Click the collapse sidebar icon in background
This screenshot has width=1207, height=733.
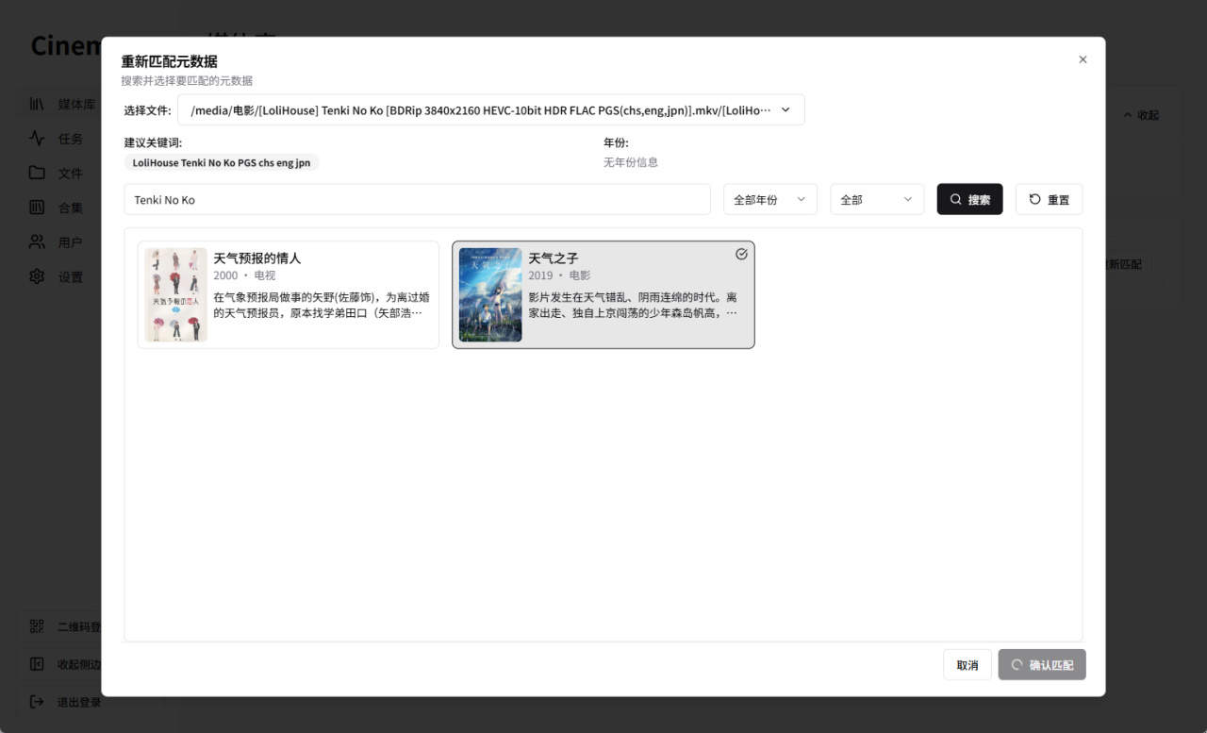[x=37, y=664]
